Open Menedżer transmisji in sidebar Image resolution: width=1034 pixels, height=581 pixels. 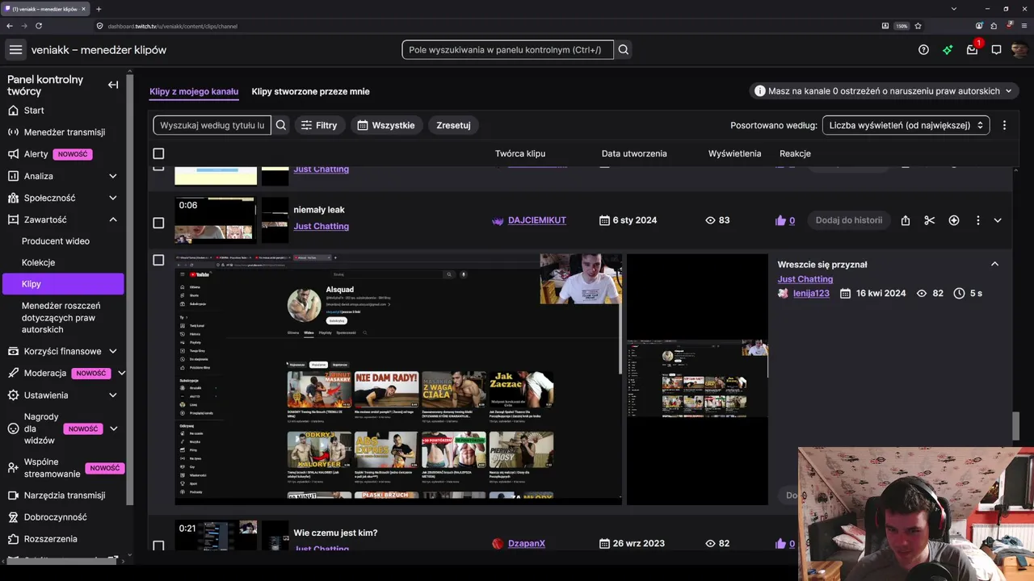click(x=65, y=132)
